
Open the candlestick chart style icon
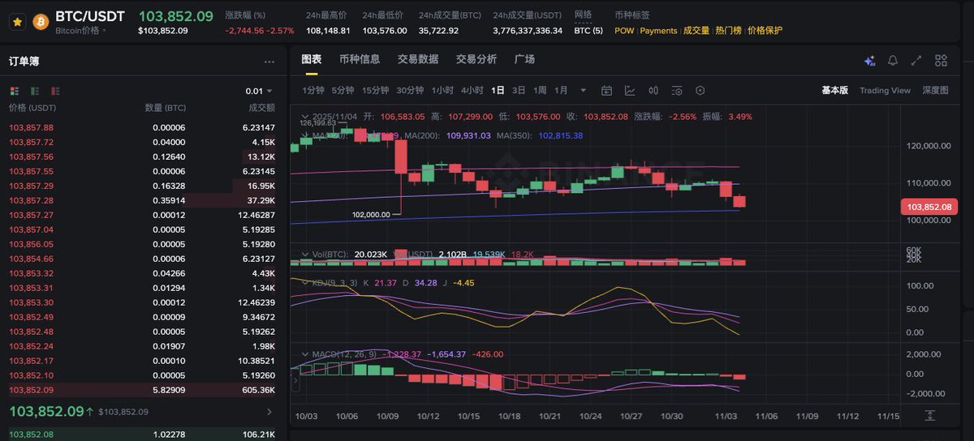click(x=653, y=91)
